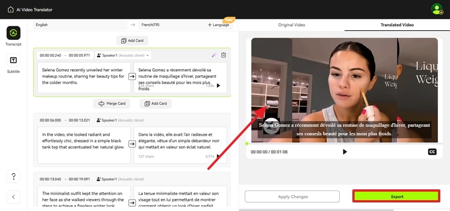Click the AI Video Translator title
450x211 pixels.
34,10
